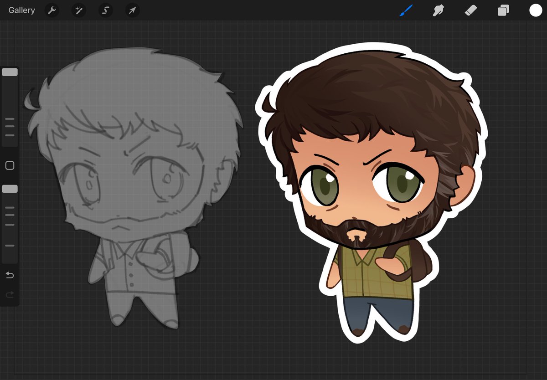Screen dimensions: 547x380
Task: Open the white color swatch picker
Action: point(536,10)
